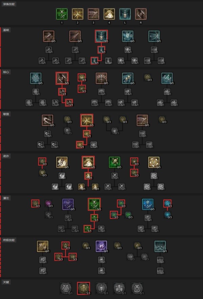Select the equipped skill in slot R
Screen dimensions: 203x299
pyautogui.click(x=141, y=14)
